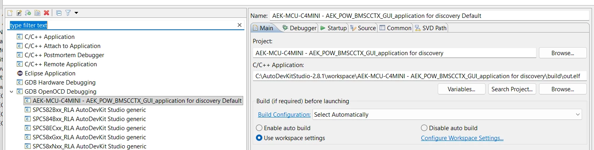This screenshot has width=594, height=150.
Task: Click the Project name text field
Action: (395, 53)
